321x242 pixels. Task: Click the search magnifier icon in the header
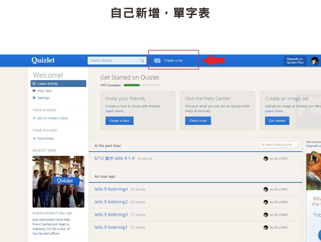tap(142, 60)
